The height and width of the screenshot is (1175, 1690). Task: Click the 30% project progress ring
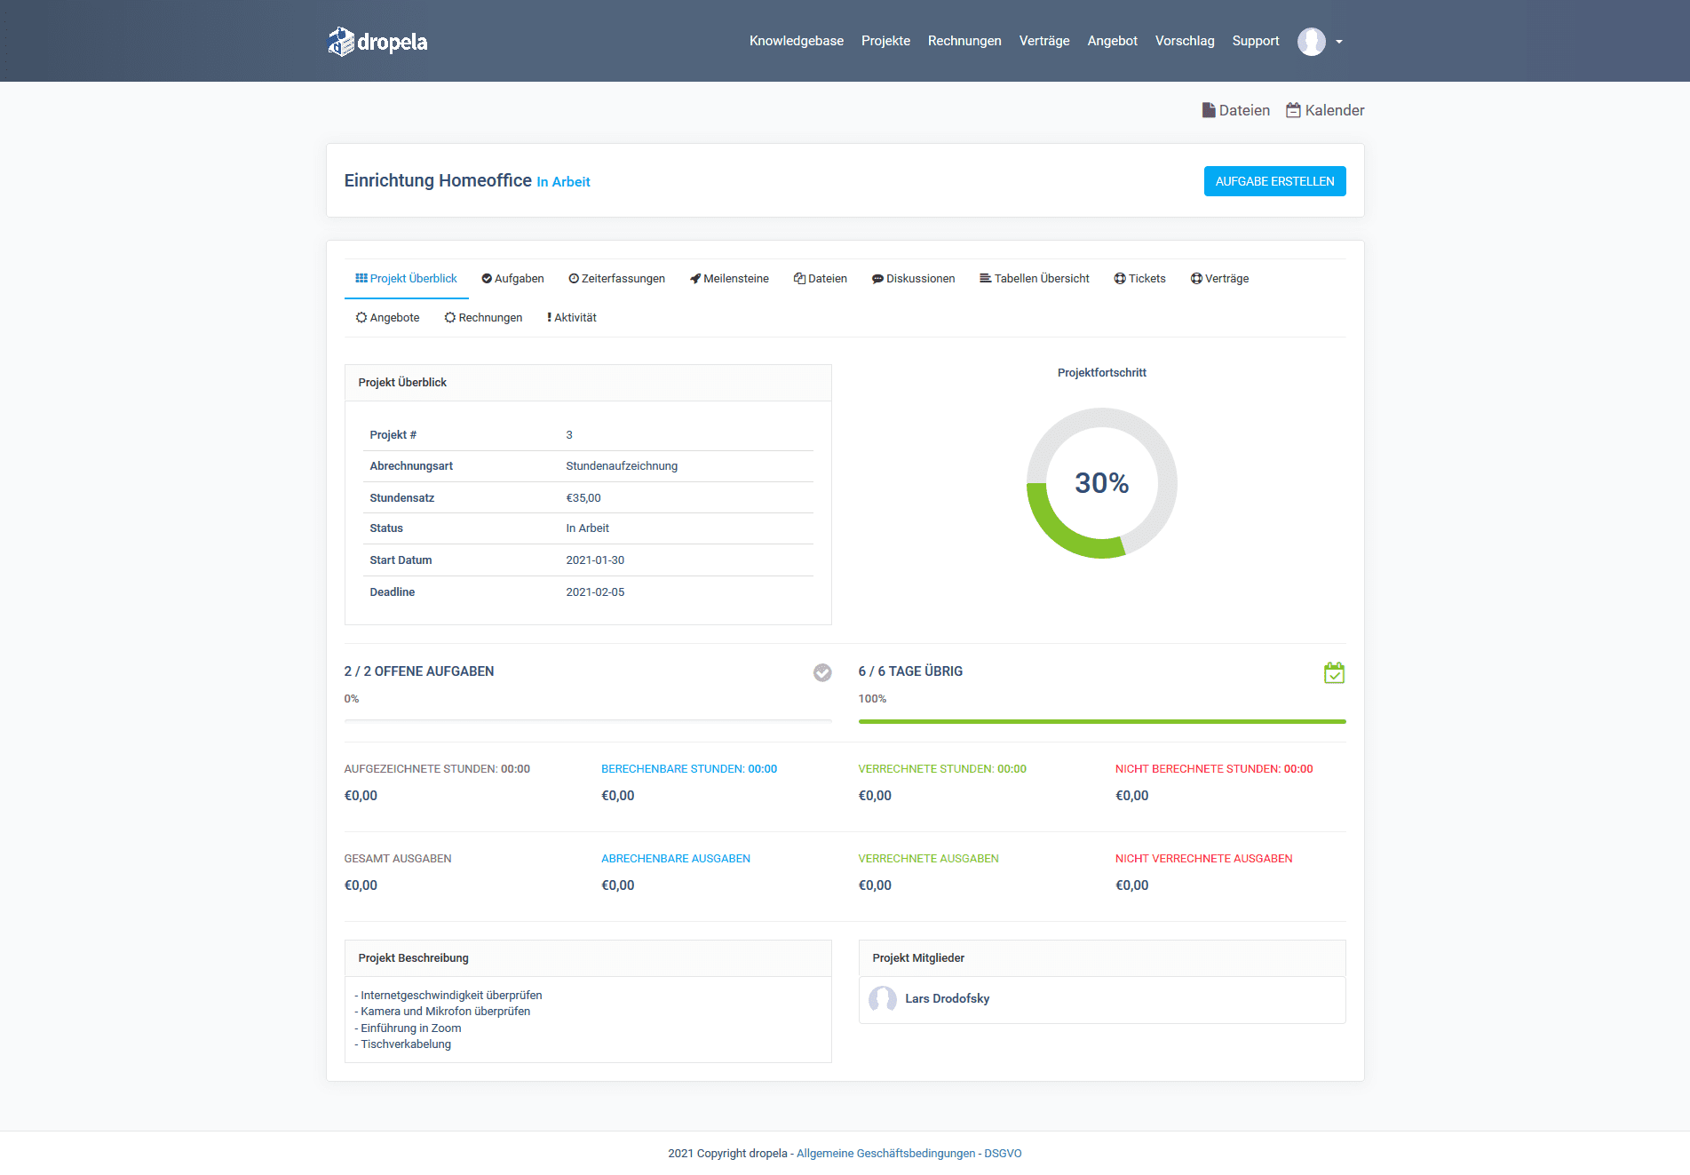pos(1102,482)
